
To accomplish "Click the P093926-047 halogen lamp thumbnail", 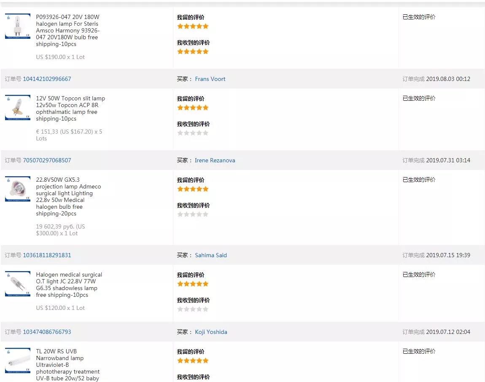I will (x=18, y=26).
